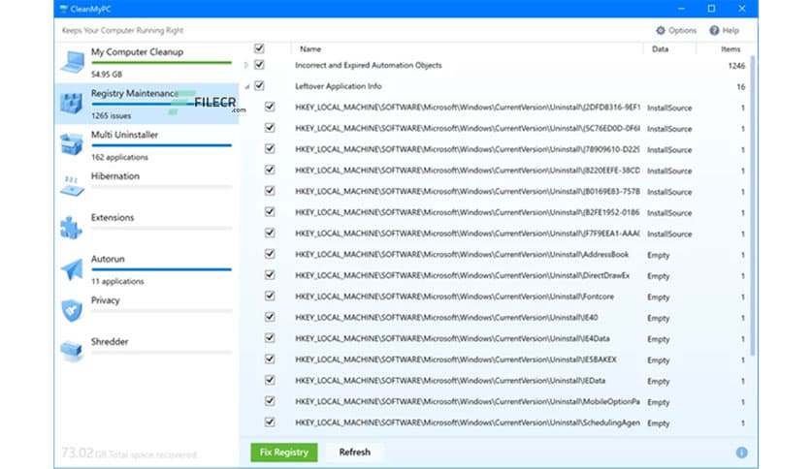Select the Uninstall\{8220EEFE-38CD registry row
Image resolution: width=811 pixels, height=469 pixels.
pos(495,170)
